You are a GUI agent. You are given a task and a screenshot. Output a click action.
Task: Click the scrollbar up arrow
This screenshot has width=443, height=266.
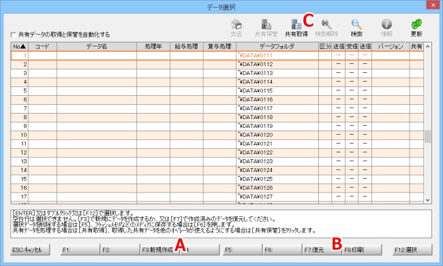(x=427, y=46)
